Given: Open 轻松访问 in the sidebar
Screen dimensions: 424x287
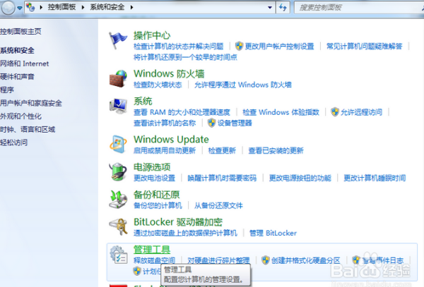Looking at the screenshot, I should pyautogui.click(x=13, y=142).
